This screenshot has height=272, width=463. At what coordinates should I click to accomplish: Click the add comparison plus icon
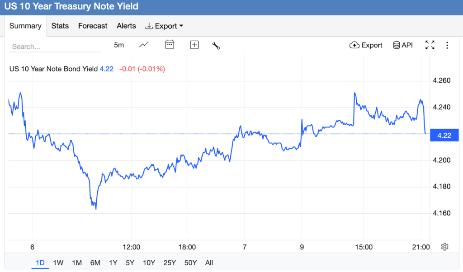coord(194,45)
